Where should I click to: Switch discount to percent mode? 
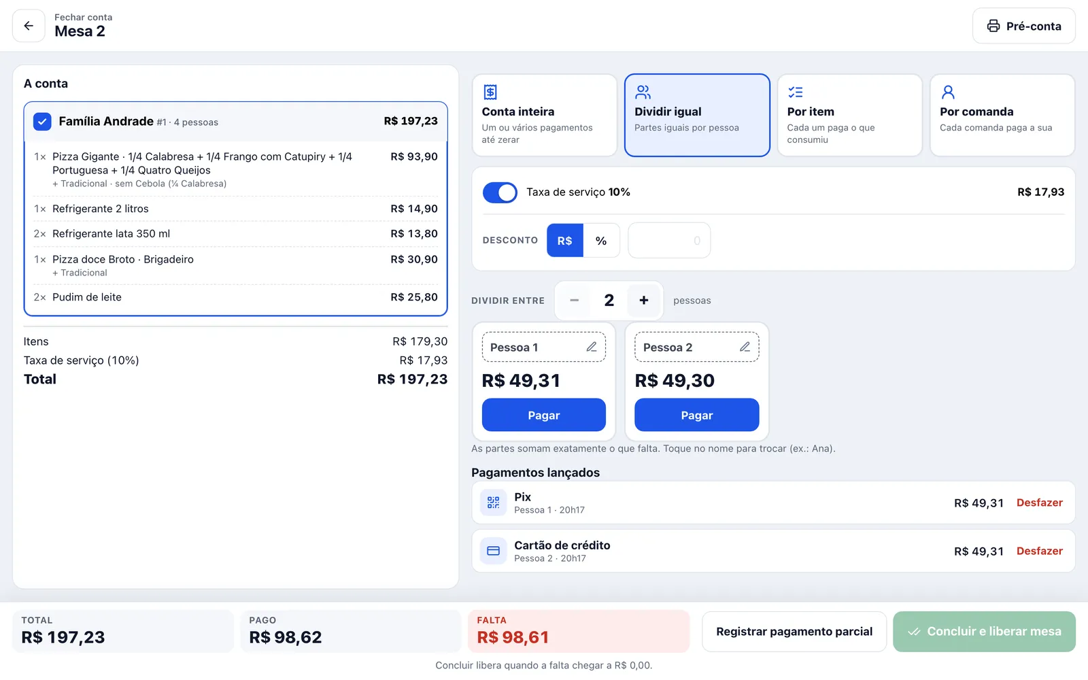tap(601, 241)
